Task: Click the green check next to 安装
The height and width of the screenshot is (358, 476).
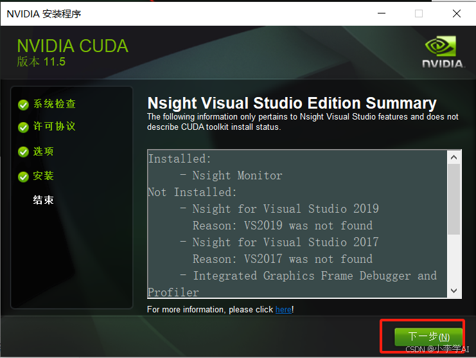Action: (x=23, y=176)
